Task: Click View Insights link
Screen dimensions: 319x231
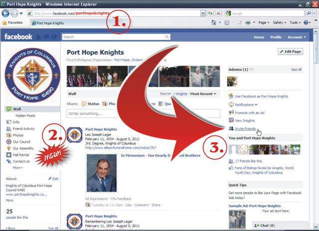Action: (245, 120)
